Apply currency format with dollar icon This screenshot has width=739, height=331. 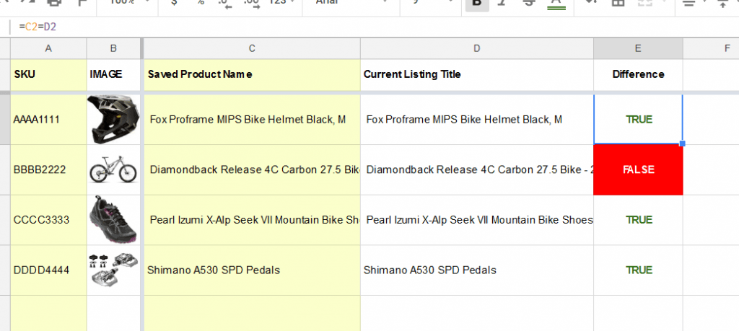click(174, 4)
